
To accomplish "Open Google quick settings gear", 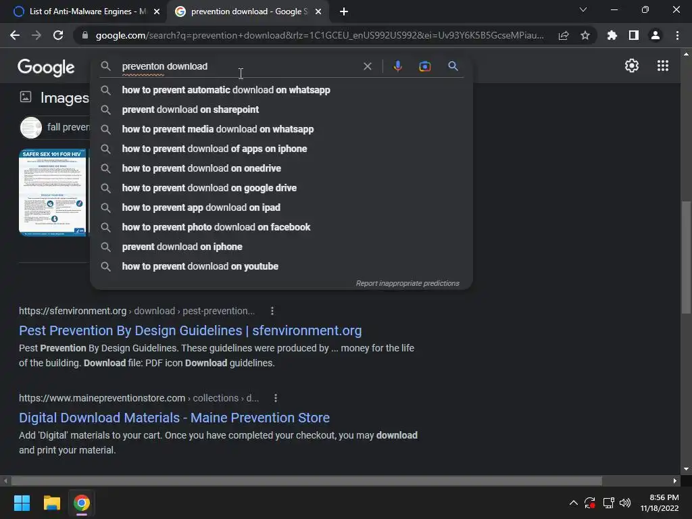I will point(632,66).
